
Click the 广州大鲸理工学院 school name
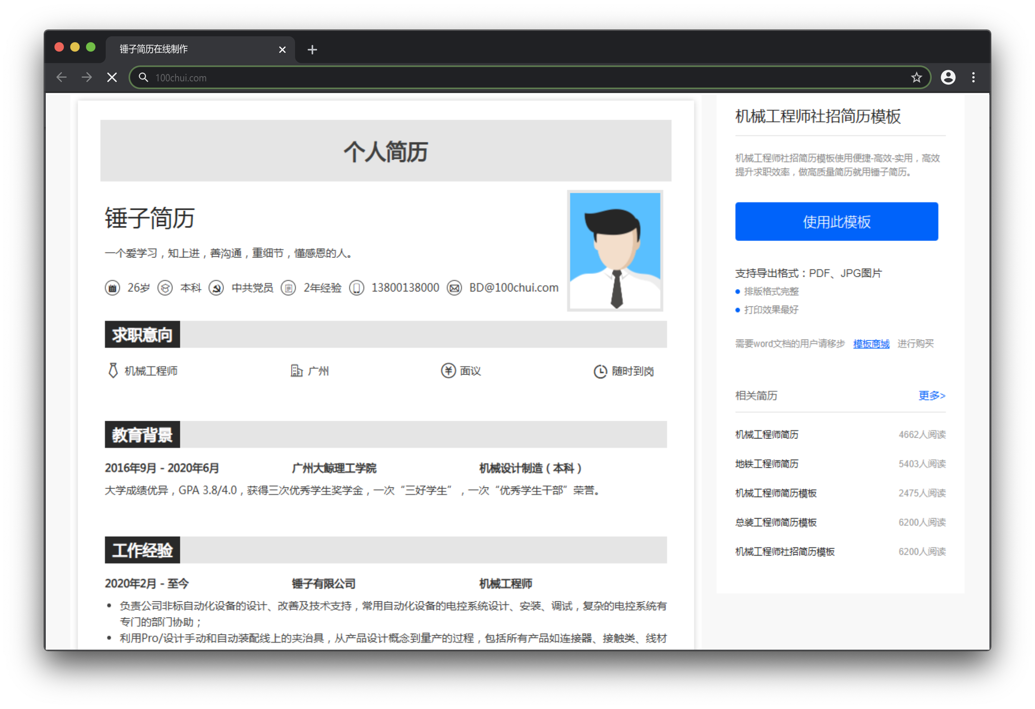(334, 468)
